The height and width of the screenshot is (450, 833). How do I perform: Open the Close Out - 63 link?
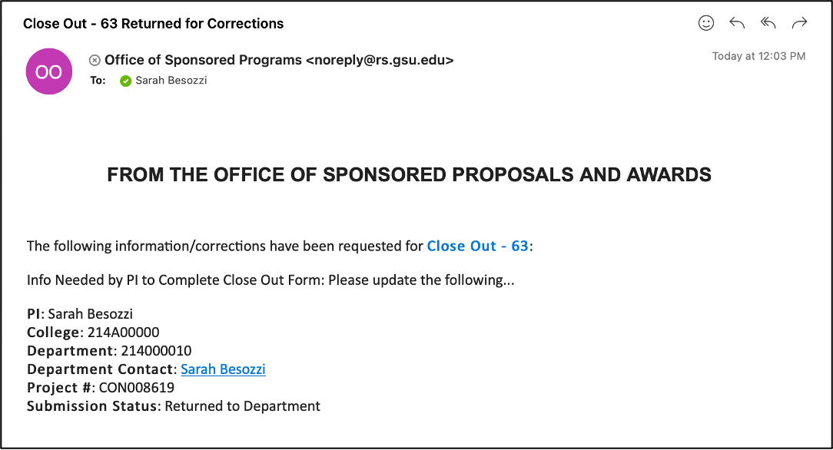click(477, 246)
